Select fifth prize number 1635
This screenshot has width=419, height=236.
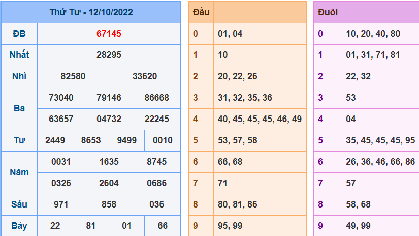pos(109,162)
